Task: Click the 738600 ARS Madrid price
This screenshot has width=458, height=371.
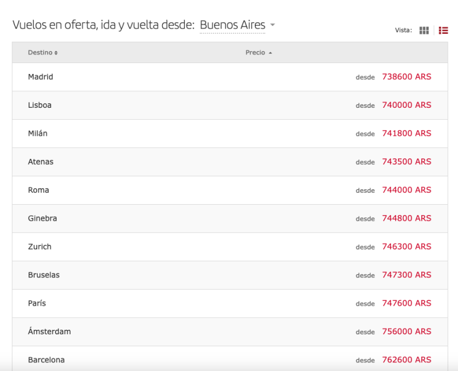Action: [x=406, y=77]
